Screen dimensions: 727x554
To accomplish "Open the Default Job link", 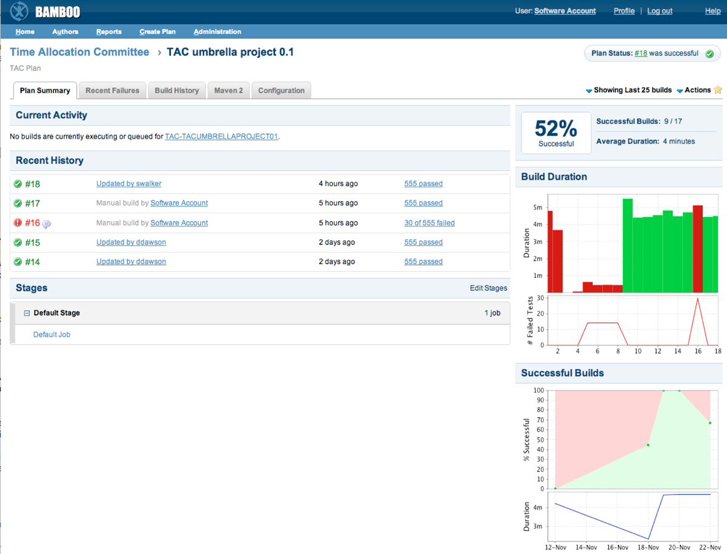I will [51, 334].
